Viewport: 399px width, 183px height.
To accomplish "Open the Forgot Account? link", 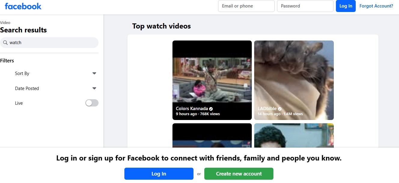I will [376, 6].
